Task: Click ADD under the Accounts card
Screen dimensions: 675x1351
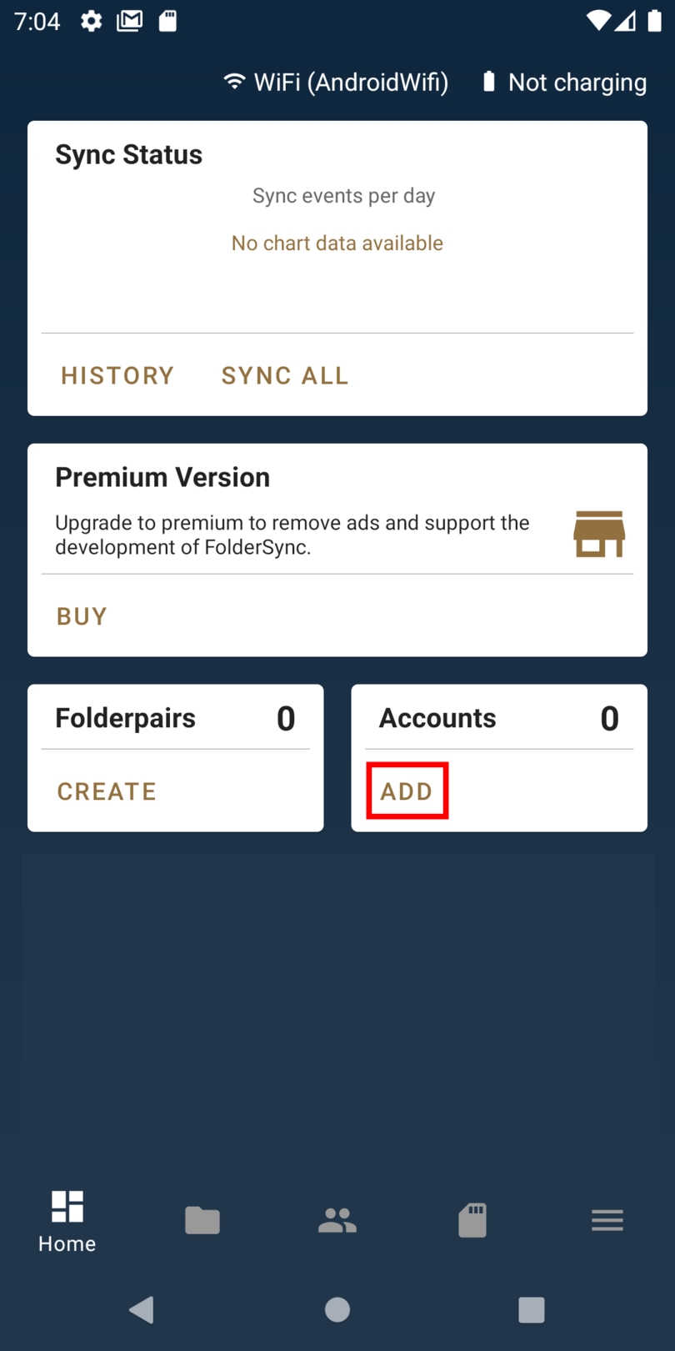Action: pyautogui.click(x=407, y=791)
